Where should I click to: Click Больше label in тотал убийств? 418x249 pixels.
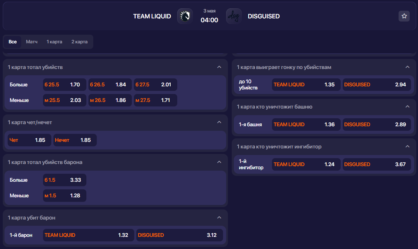pyautogui.click(x=19, y=85)
